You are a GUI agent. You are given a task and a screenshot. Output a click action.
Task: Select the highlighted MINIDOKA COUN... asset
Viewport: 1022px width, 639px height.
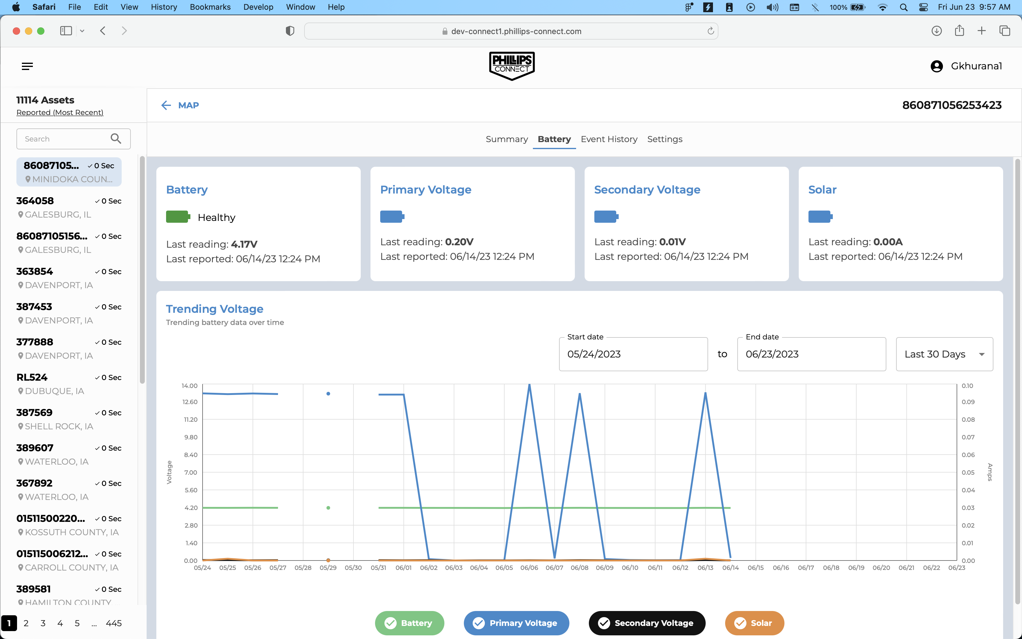[69, 172]
